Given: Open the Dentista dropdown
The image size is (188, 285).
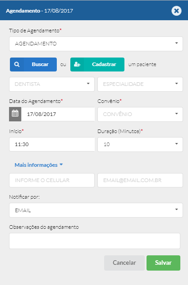Looking at the screenshot, I should point(52,84).
